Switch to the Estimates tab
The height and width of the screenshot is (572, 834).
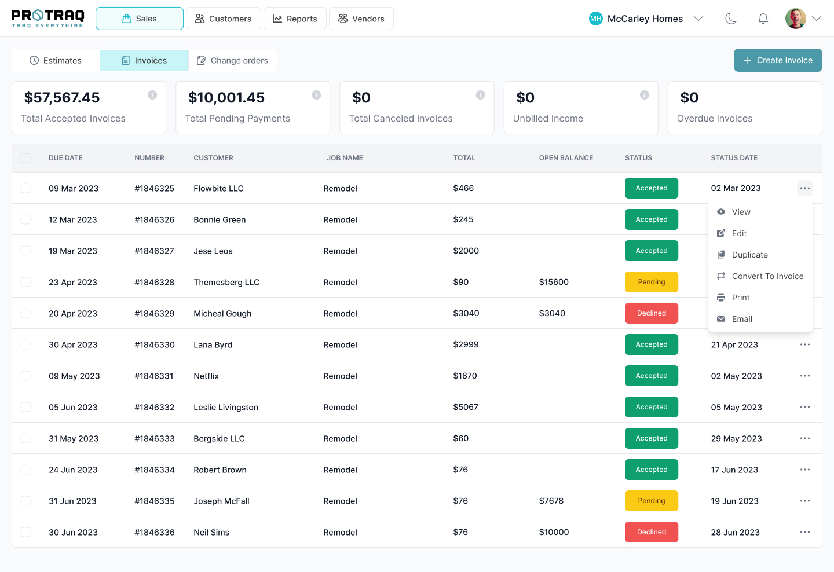[56, 60]
